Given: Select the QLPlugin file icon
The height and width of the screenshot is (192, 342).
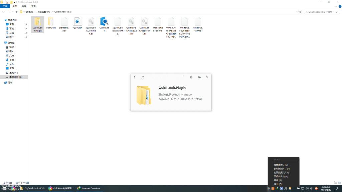Looking at the screenshot, I should click(x=77, y=22).
